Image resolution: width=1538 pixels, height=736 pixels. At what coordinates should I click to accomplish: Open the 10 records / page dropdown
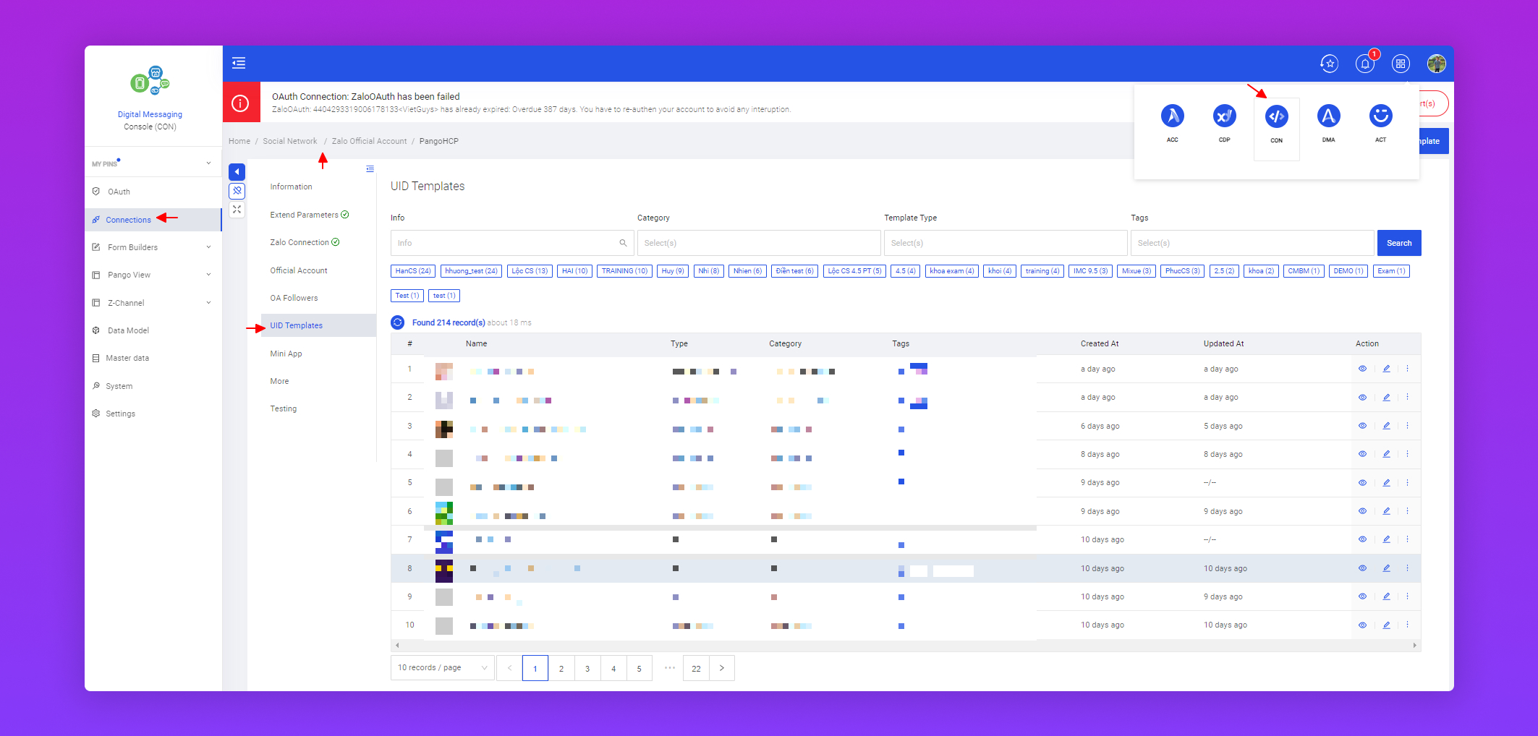pyautogui.click(x=442, y=668)
